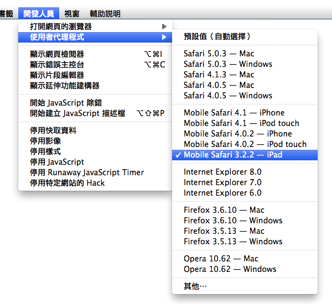Select Mobile Safari 4.1 — iPhone

(x=234, y=113)
